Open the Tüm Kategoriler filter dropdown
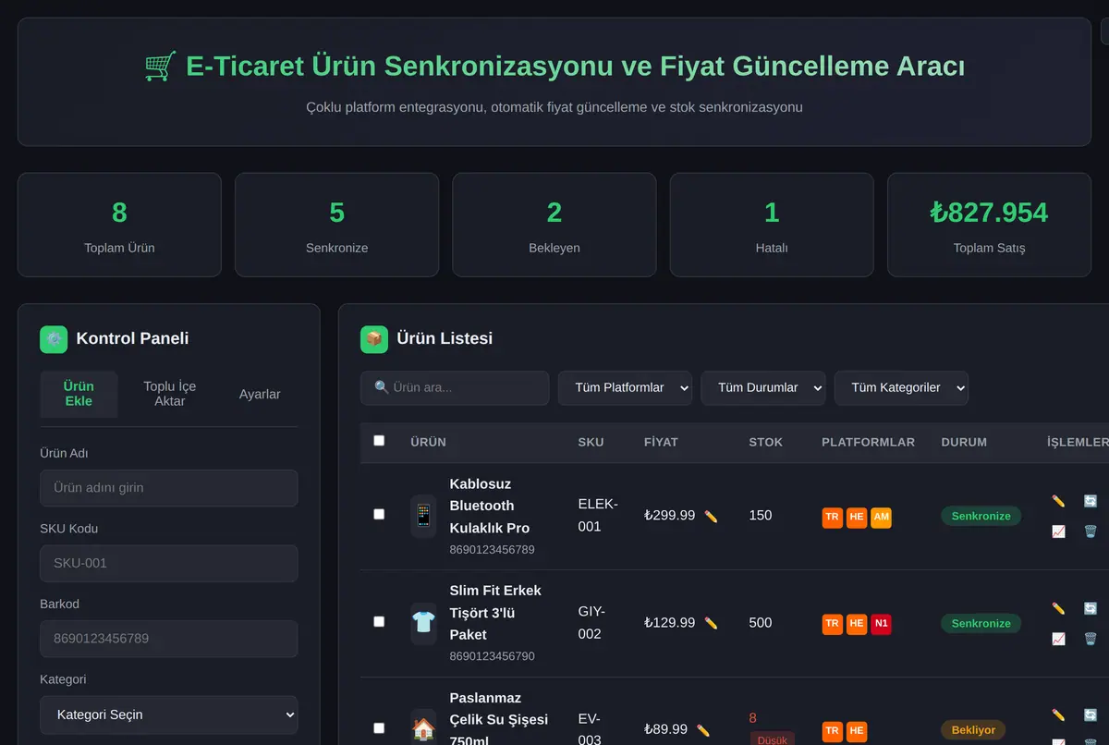This screenshot has width=1109, height=745. (901, 388)
